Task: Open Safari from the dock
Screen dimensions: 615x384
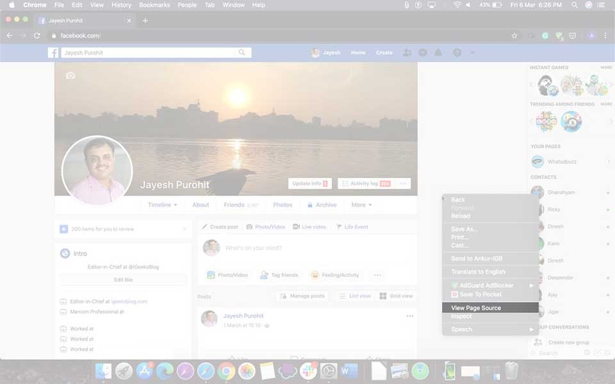Action: click(x=206, y=371)
